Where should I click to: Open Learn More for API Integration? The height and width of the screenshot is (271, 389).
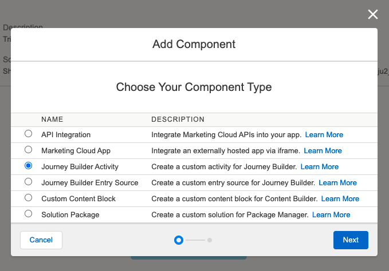pyautogui.click(x=324, y=135)
